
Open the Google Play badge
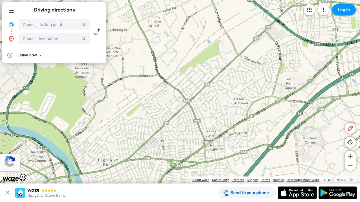(x=338, y=193)
